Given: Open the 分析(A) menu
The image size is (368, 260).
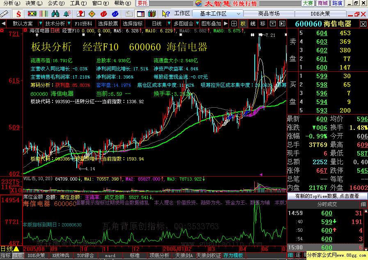Looking at the screenshot, I should (12, 3).
